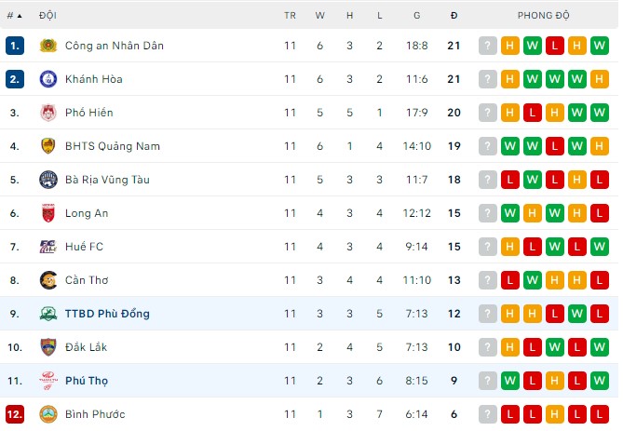Click the ĐỘI column header

coord(47,16)
